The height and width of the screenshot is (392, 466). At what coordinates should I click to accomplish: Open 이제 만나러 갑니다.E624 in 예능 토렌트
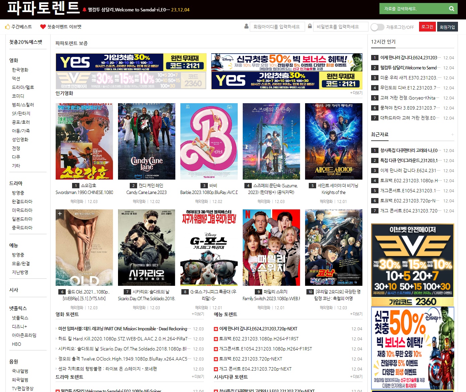[x=258, y=329]
